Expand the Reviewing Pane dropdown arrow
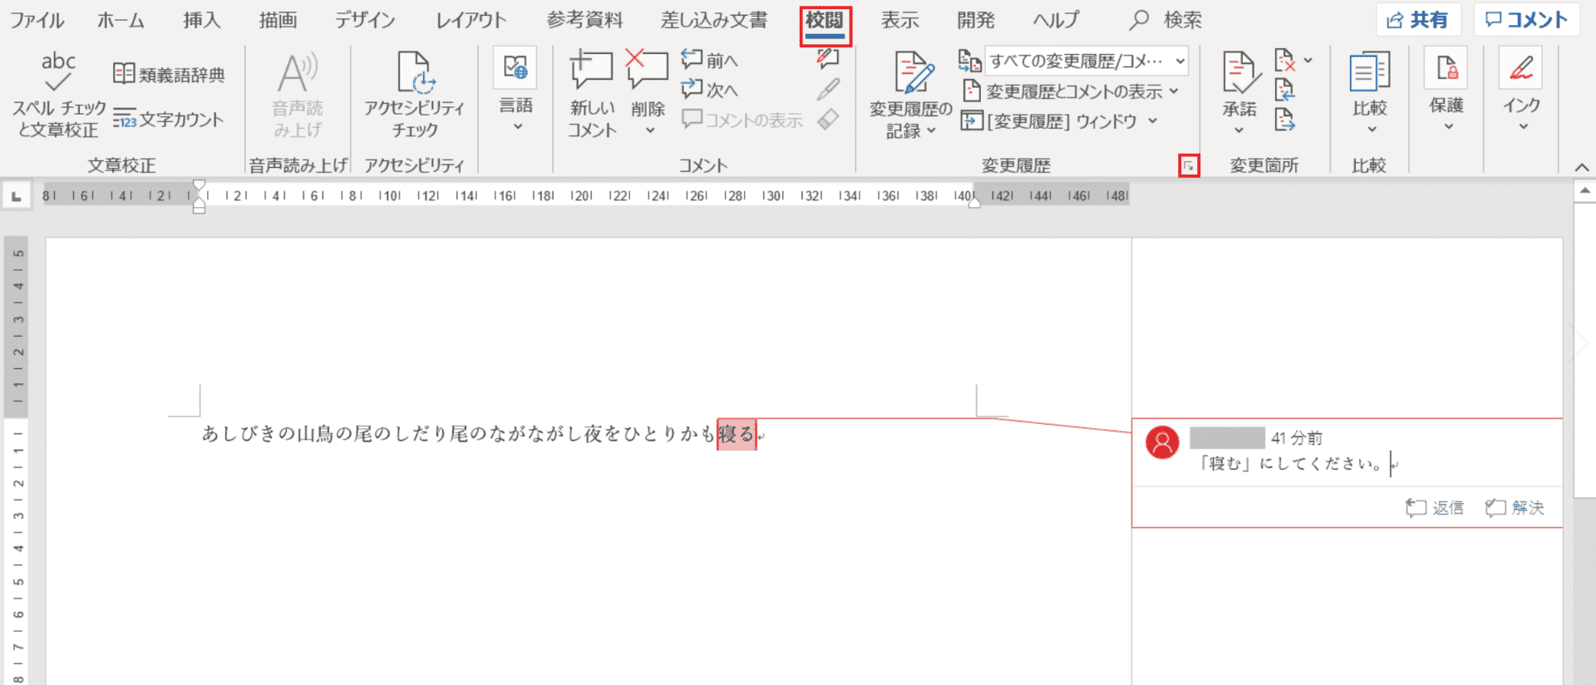Screen dimensions: 1596x685 1153,121
